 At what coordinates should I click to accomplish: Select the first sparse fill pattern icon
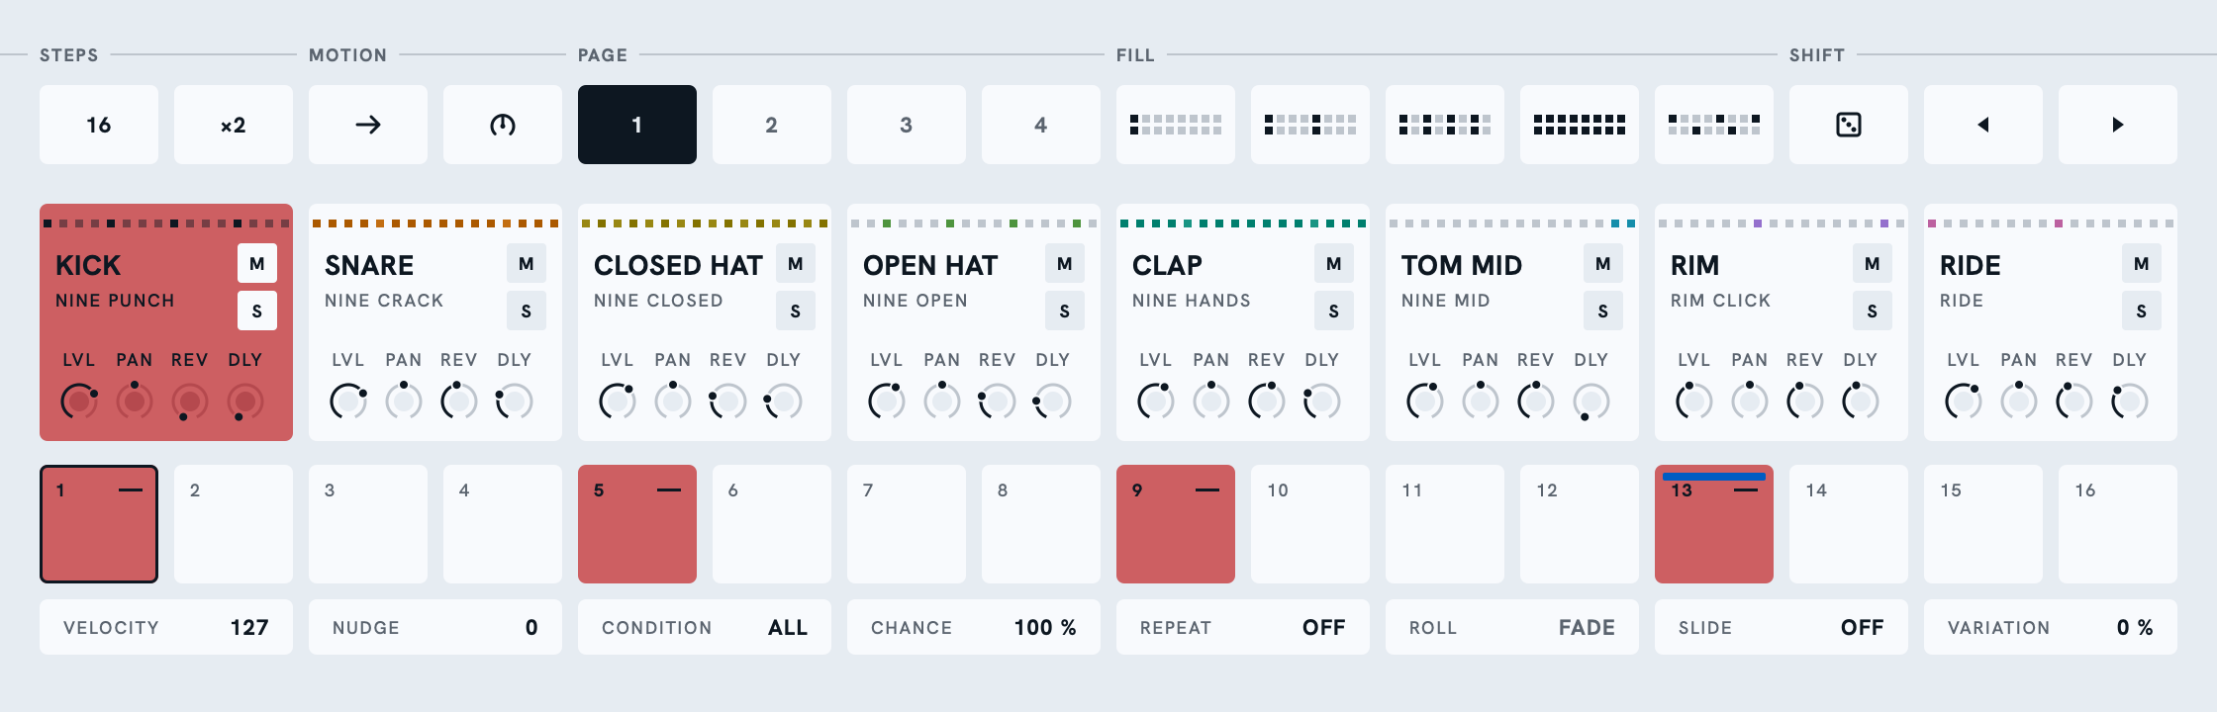tap(1176, 125)
